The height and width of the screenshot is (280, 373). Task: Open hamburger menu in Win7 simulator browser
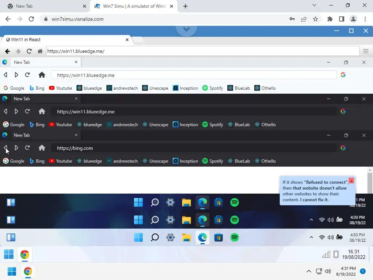pyautogui.click(x=366, y=51)
